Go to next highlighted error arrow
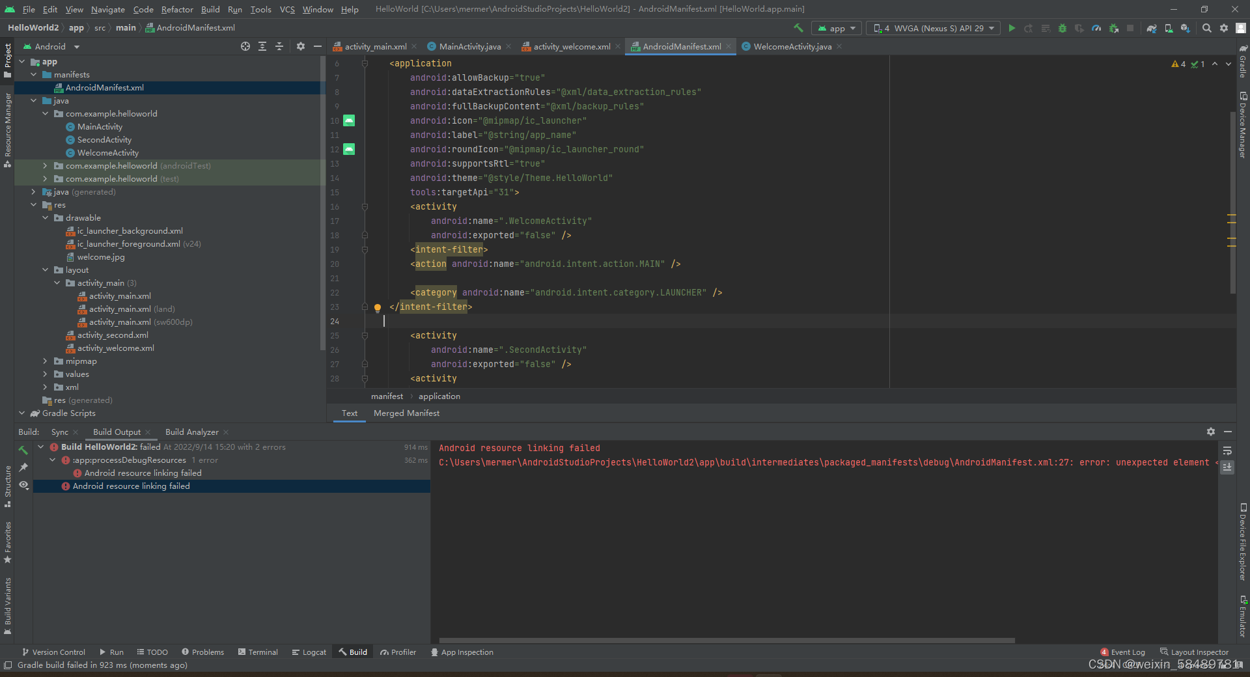The width and height of the screenshot is (1250, 677). pyautogui.click(x=1229, y=64)
